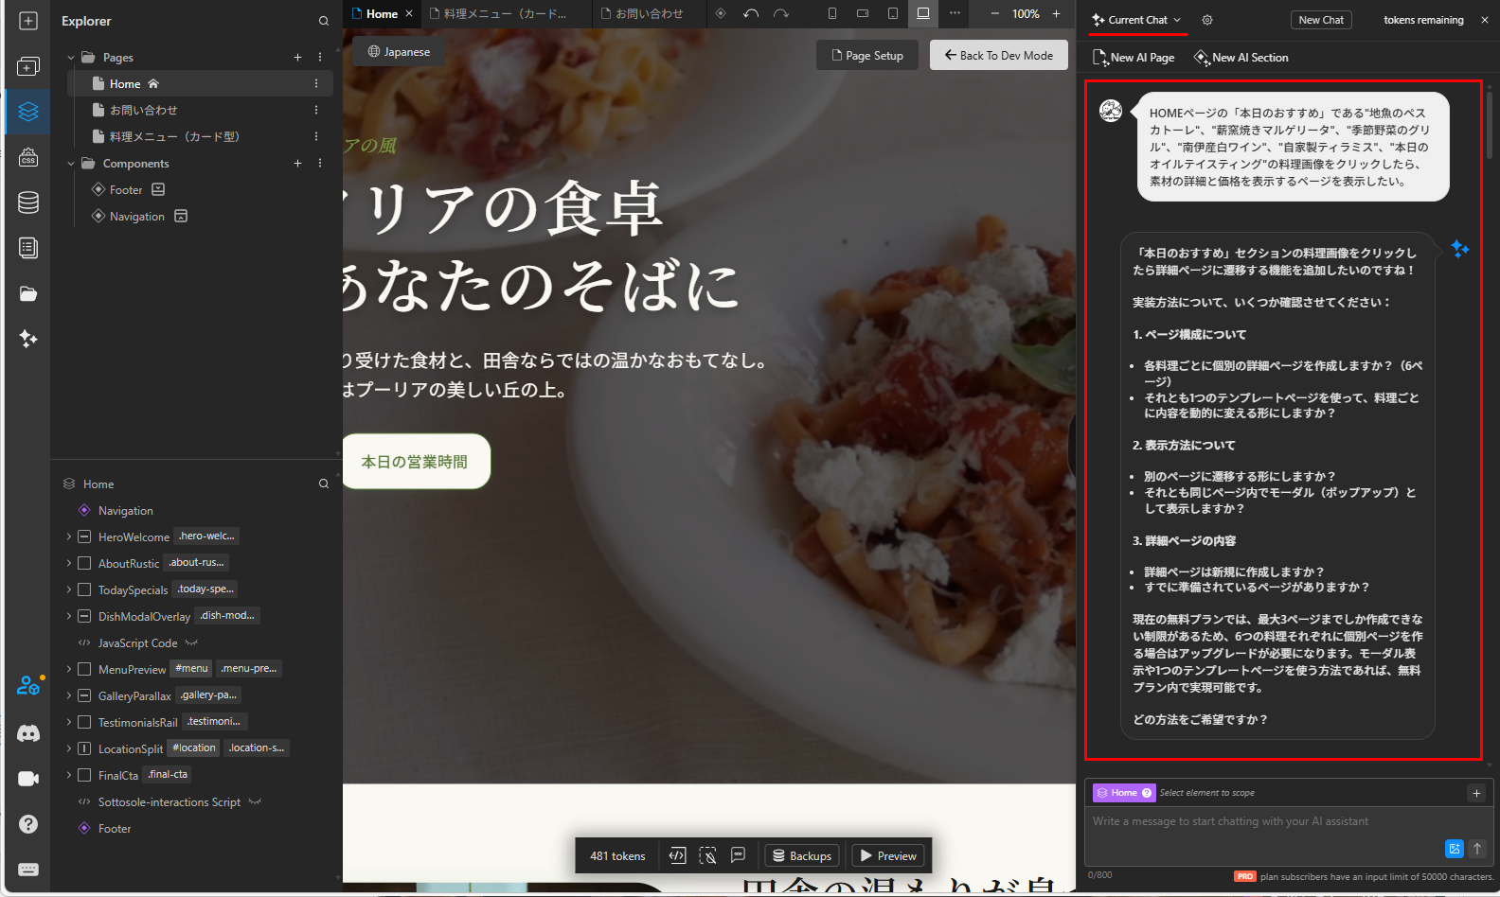Toggle AboutRustic section box icon

click(84, 563)
